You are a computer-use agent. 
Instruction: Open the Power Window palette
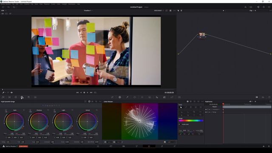135,97
